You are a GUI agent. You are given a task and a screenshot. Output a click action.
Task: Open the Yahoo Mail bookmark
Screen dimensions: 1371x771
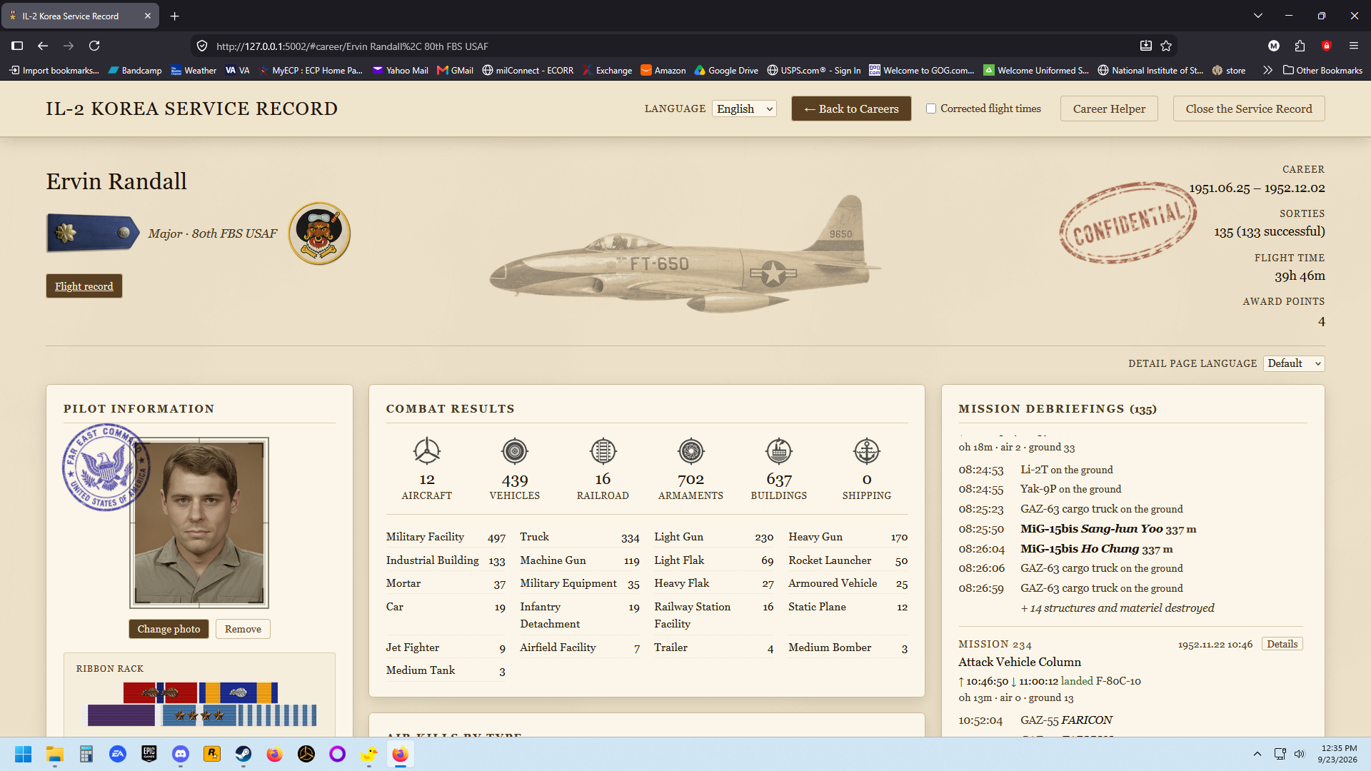(x=400, y=70)
